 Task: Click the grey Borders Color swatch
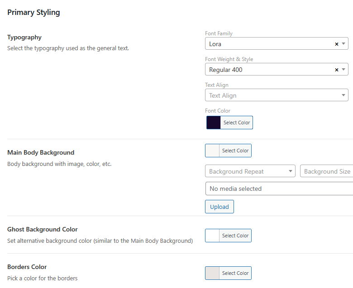pyautogui.click(x=212, y=273)
